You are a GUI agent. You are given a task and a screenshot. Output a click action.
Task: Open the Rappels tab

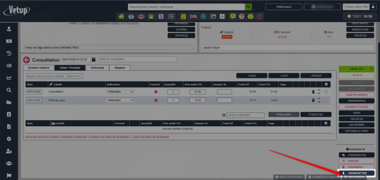tap(119, 68)
